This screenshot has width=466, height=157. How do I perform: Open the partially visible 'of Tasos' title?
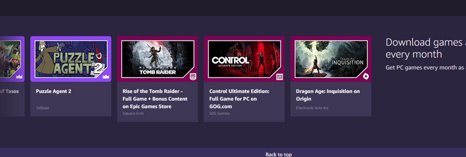[9, 91]
